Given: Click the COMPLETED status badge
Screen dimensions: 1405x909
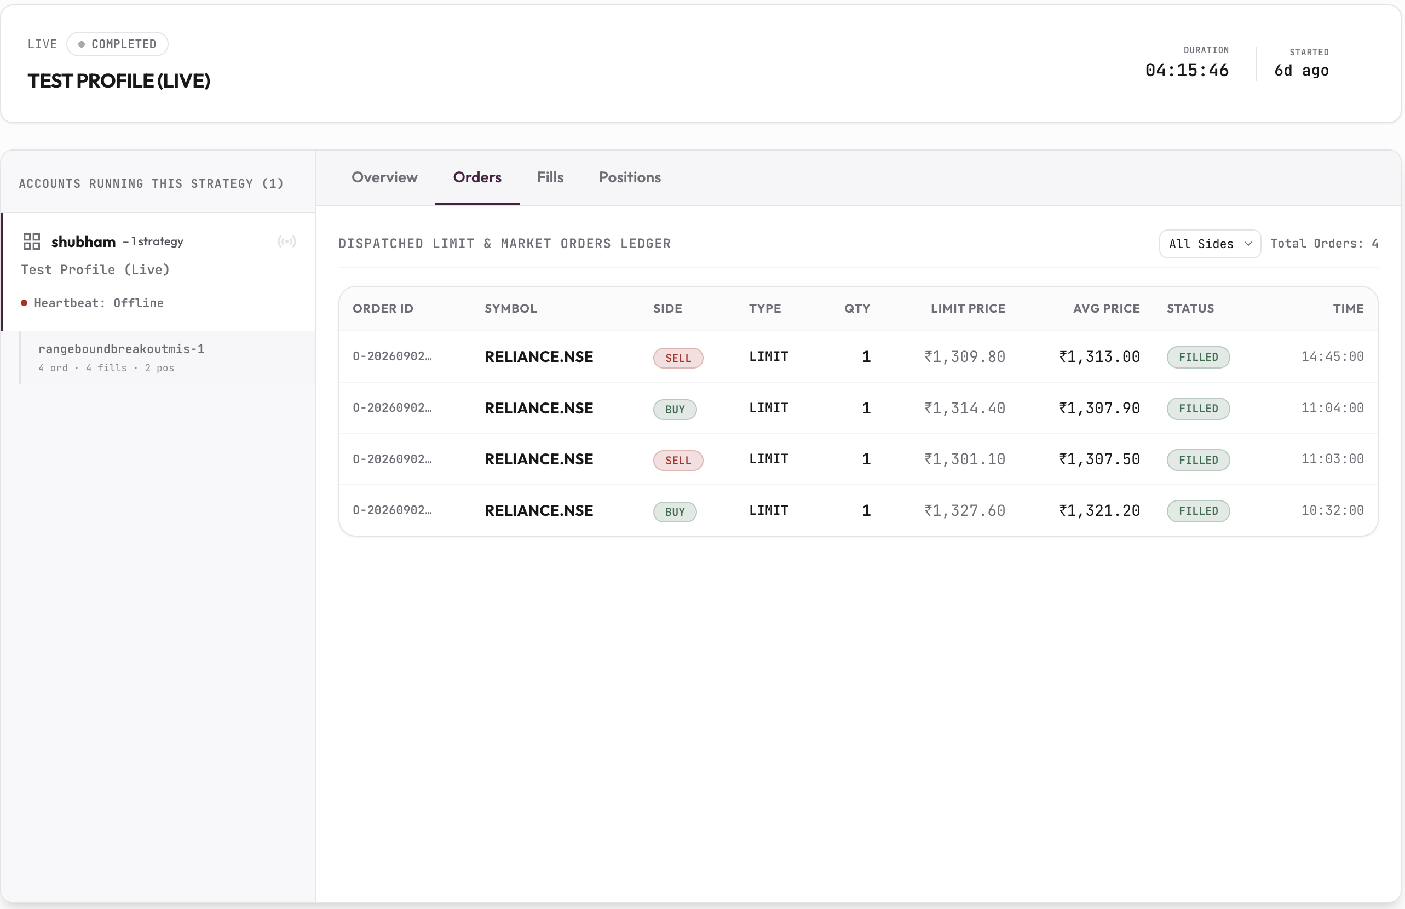Looking at the screenshot, I should pyautogui.click(x=117, y=44).
